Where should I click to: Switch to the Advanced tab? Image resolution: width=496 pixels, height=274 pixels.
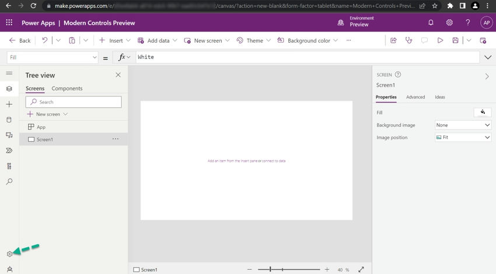click(x=415, y=97)
